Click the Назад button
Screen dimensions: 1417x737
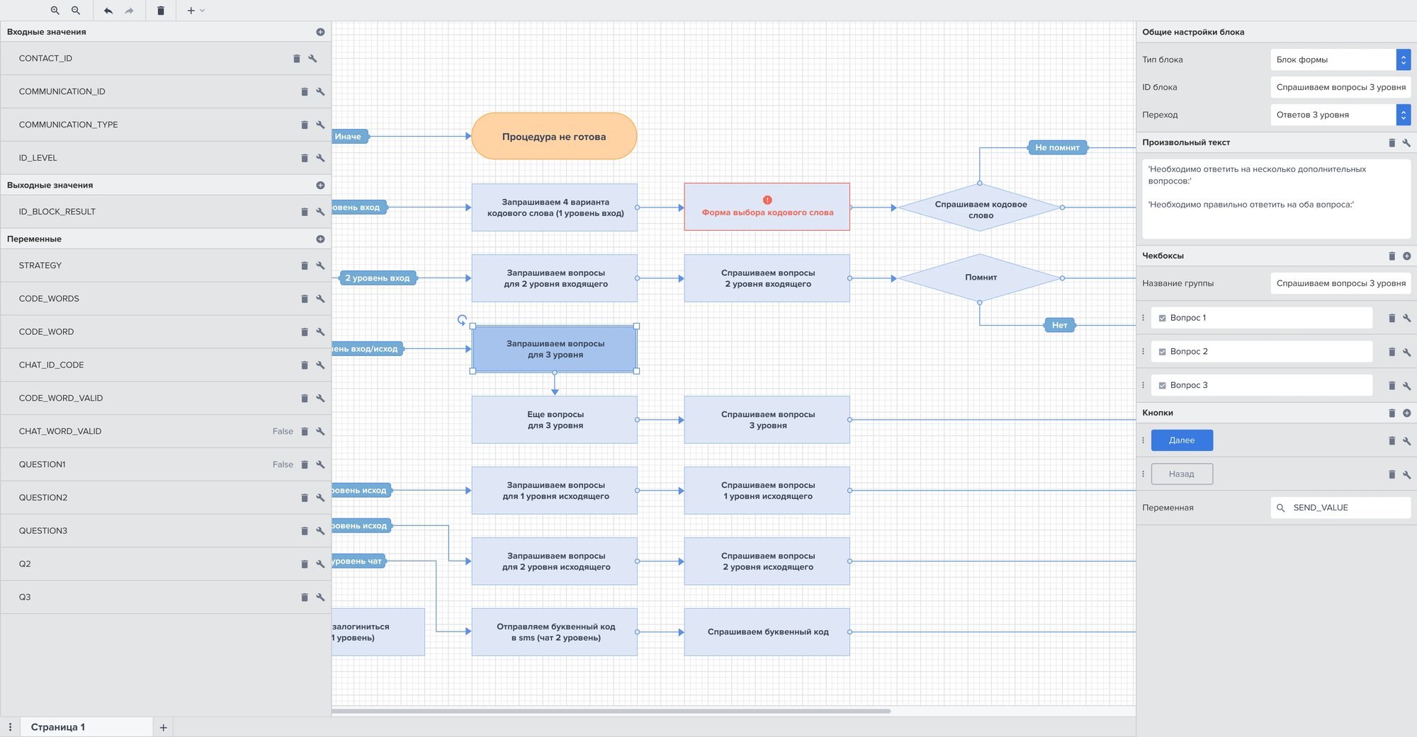click(1182, 474)
